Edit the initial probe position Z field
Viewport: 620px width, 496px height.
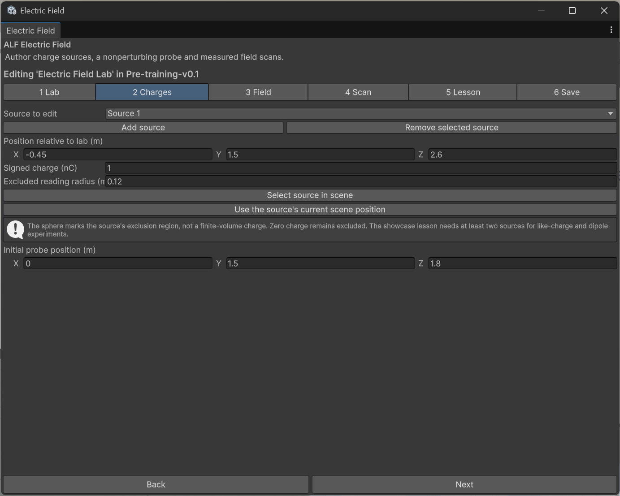(x=522, y=263)
